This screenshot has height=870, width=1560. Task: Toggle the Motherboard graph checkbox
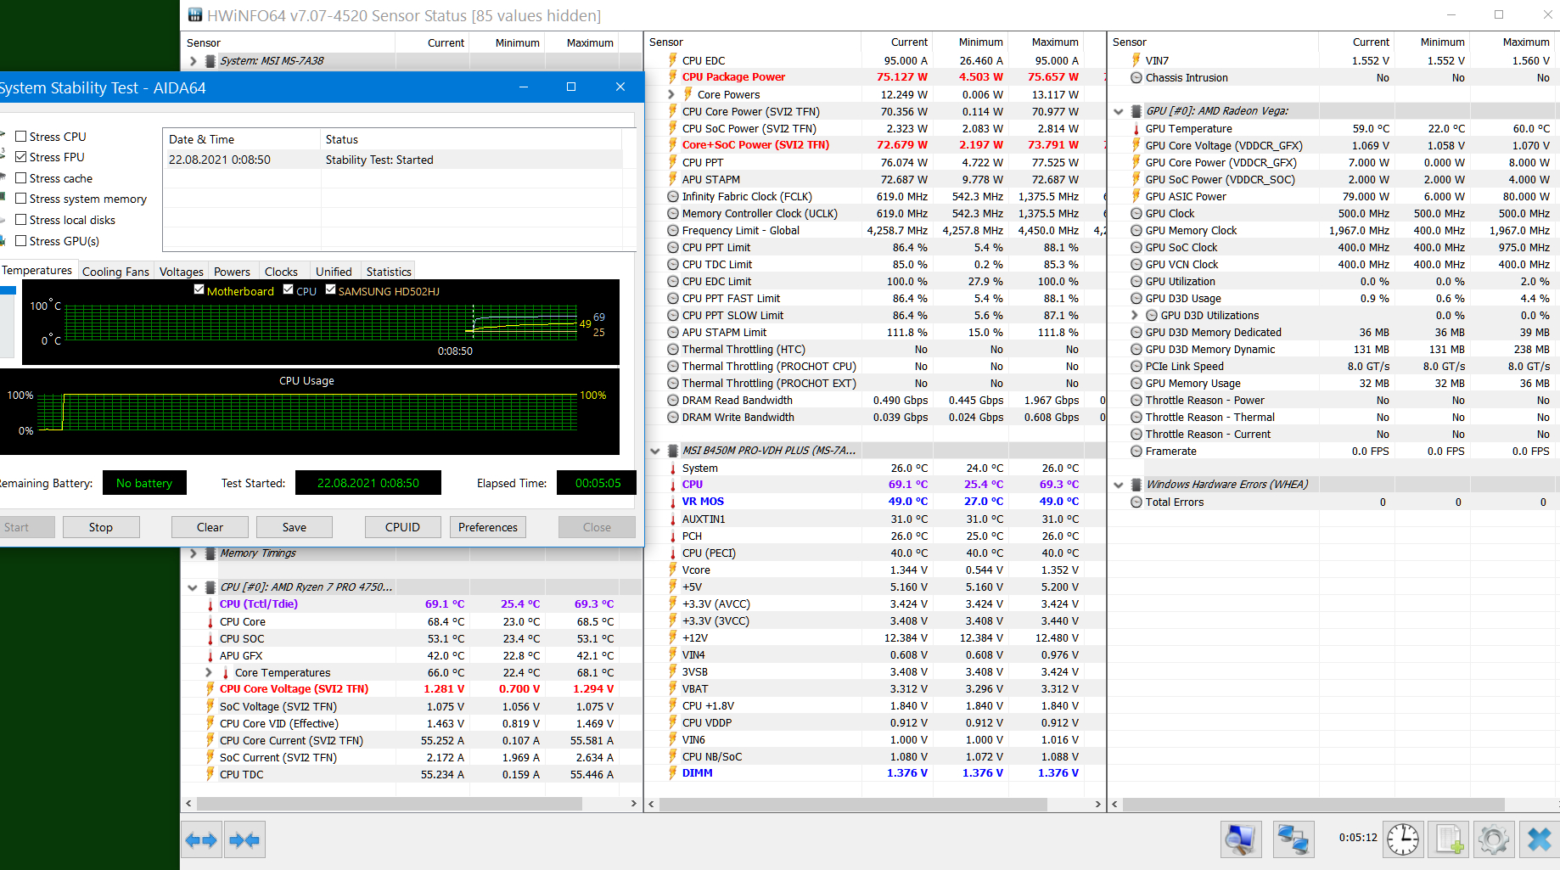[x=199, y=290]
